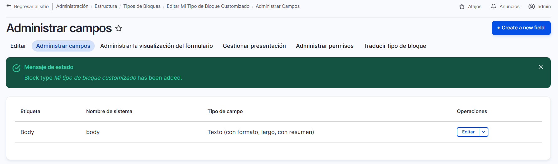
Task: Open Estructura breadcrumb link
Action: (106, 6)
